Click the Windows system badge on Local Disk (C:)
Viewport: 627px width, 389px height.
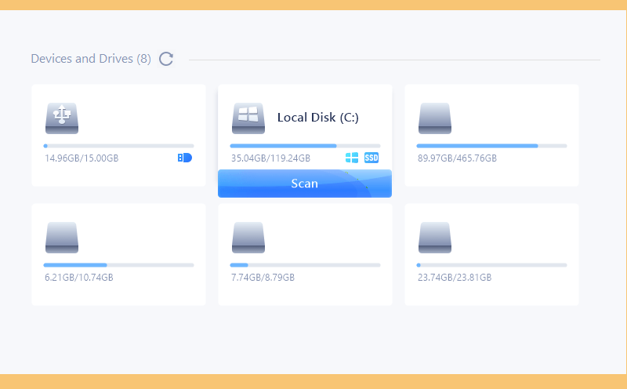(352, 158)
